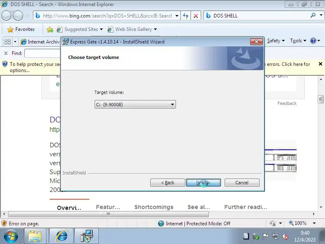Open Suggested Sites dropdown

click(80, 29)
